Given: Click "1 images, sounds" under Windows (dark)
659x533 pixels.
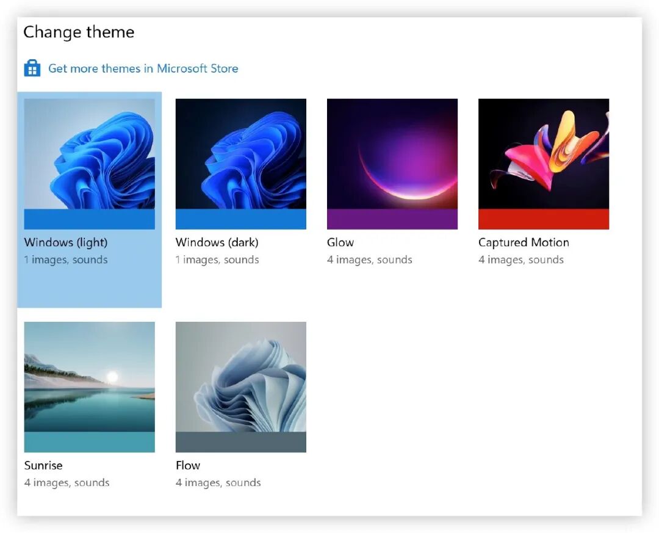Looking at the screenshot, I should 217,259.
